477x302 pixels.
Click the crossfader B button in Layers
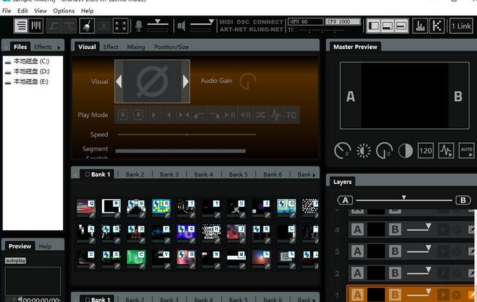point(463,200)
